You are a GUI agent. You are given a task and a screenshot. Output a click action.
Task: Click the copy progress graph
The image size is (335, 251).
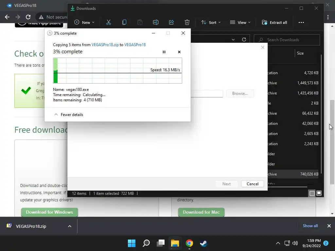[117, 71]
